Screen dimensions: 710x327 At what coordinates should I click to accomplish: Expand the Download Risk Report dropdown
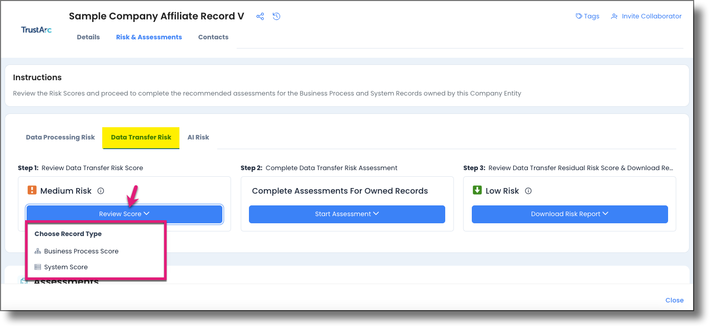570,214
